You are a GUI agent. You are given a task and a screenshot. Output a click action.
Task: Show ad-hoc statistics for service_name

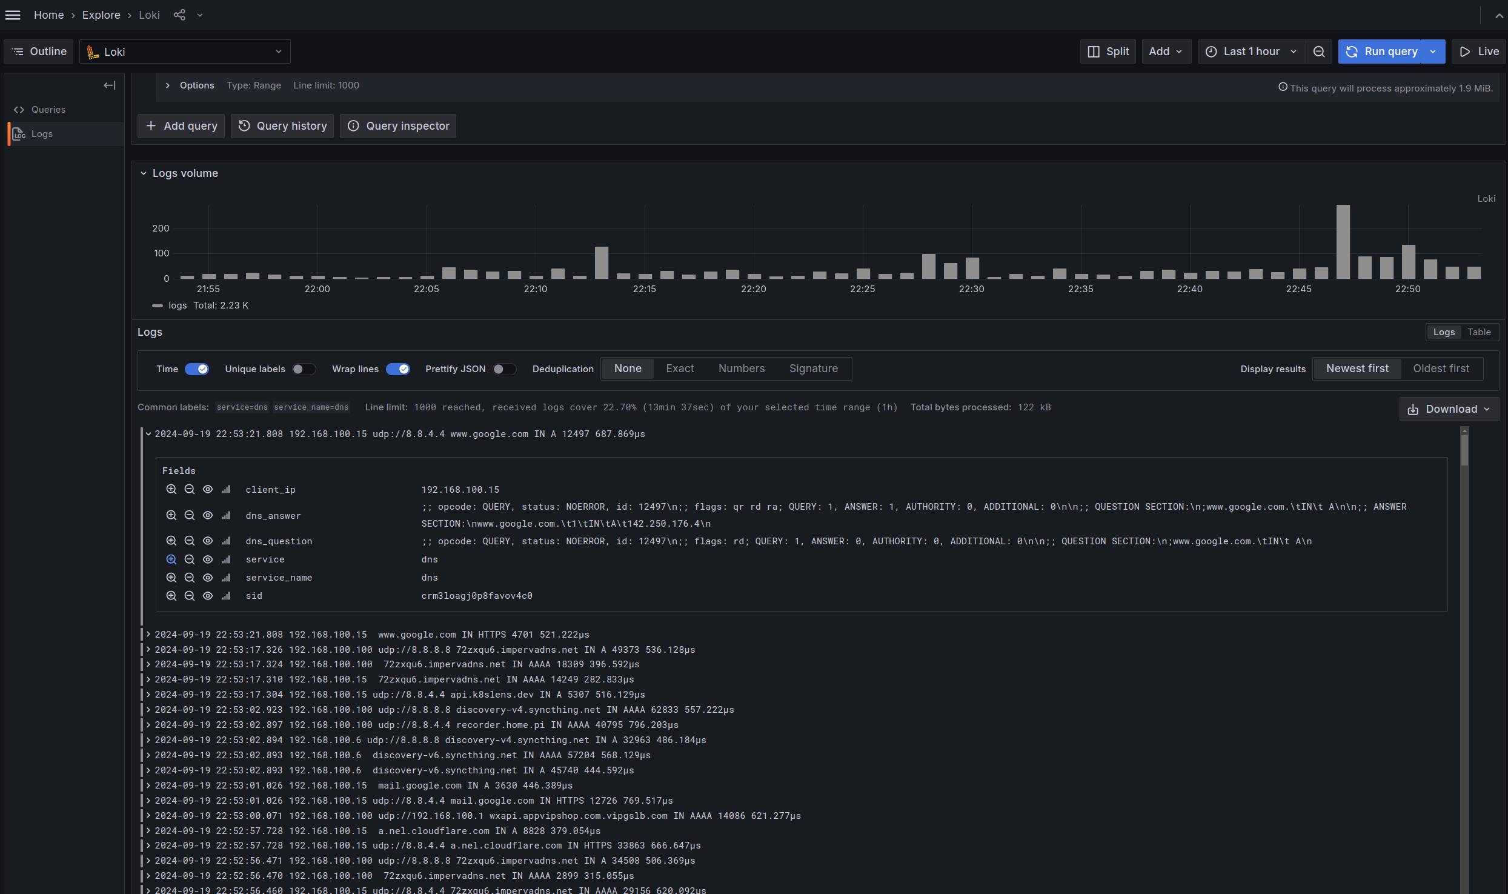click(226, 578)
